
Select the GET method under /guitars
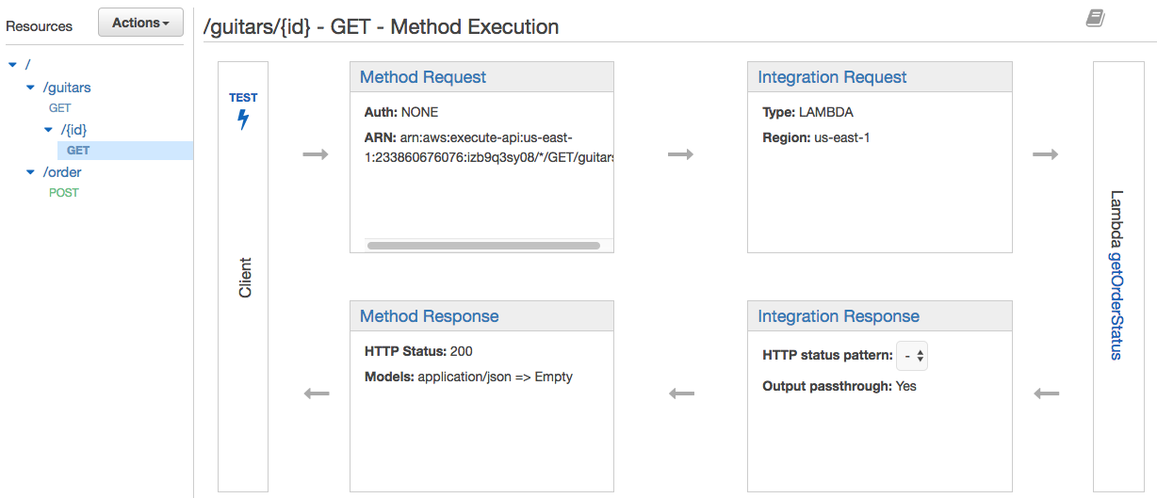point(59,108)
